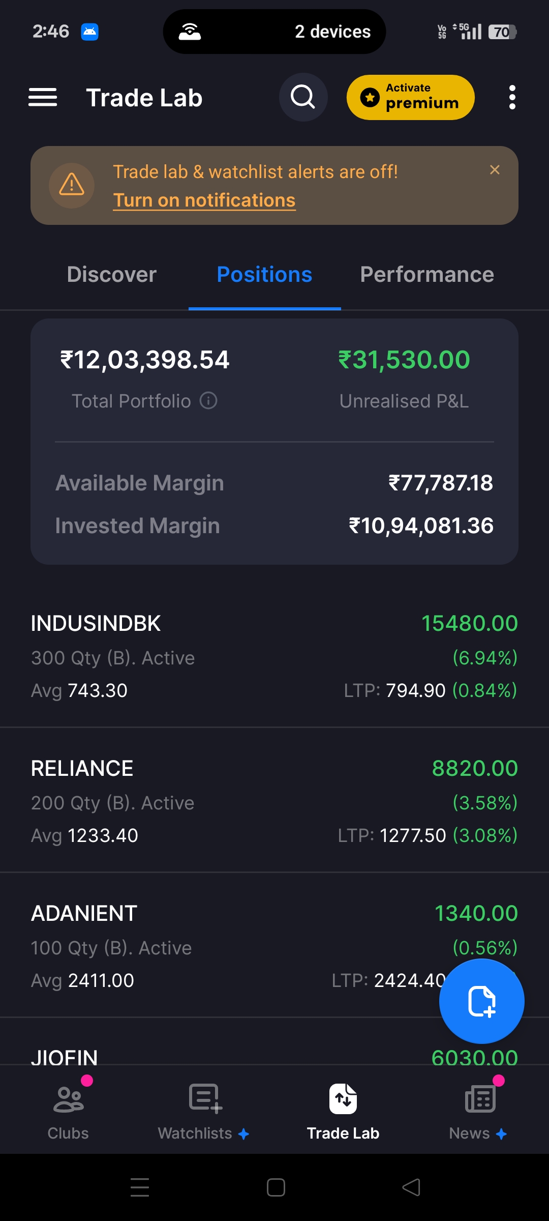Image resolution: width=549 pixels, height=1221 pixels.
Task: Select the Positions tab
Action: coord(264,275)
